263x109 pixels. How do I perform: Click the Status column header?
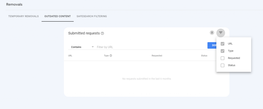point(204,56)
